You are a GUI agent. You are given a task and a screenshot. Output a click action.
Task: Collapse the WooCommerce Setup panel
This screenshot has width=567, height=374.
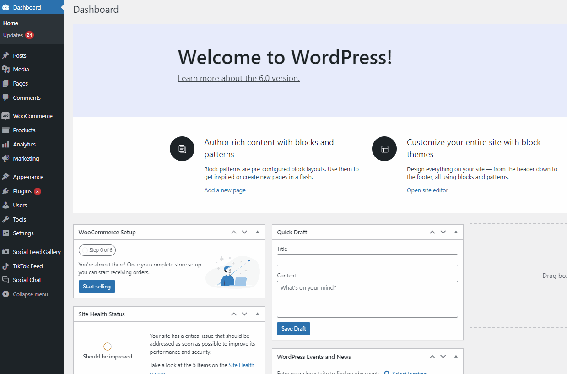tap(257, 232)
